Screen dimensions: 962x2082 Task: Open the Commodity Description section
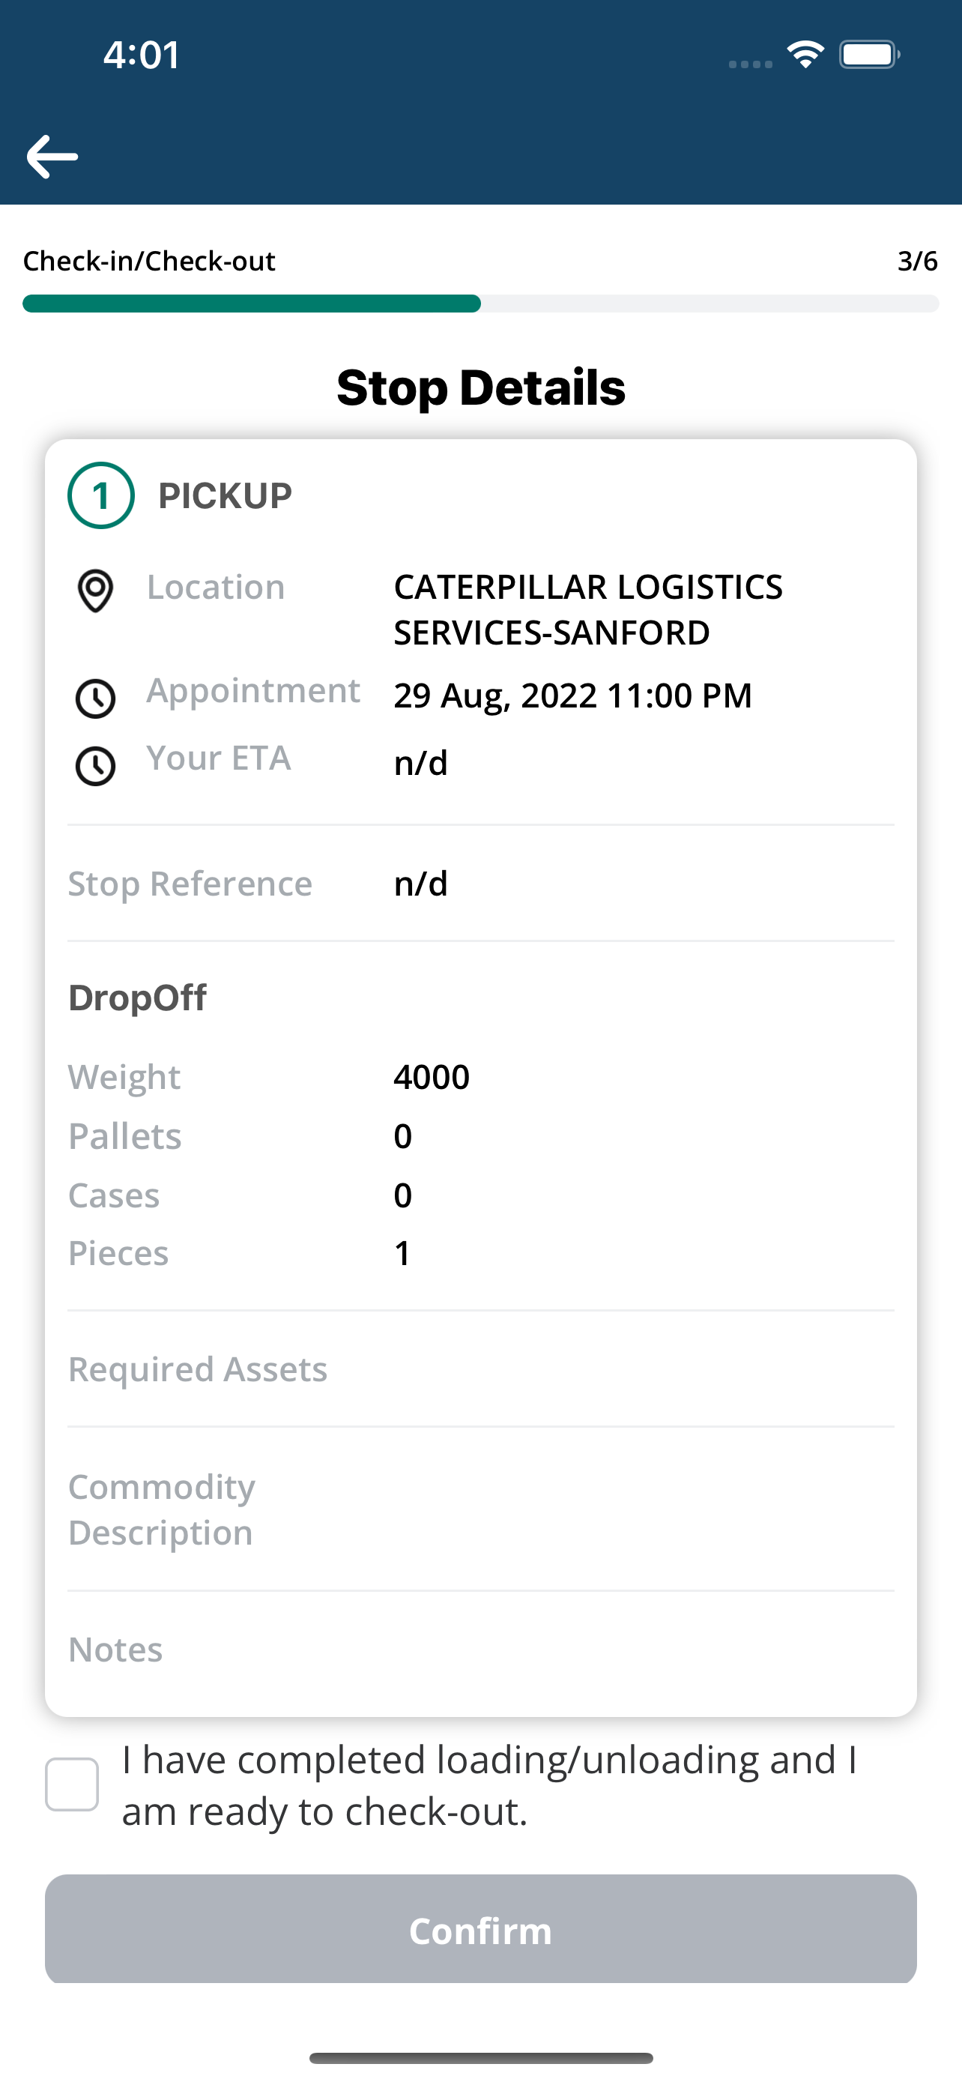pos(480,1509)
